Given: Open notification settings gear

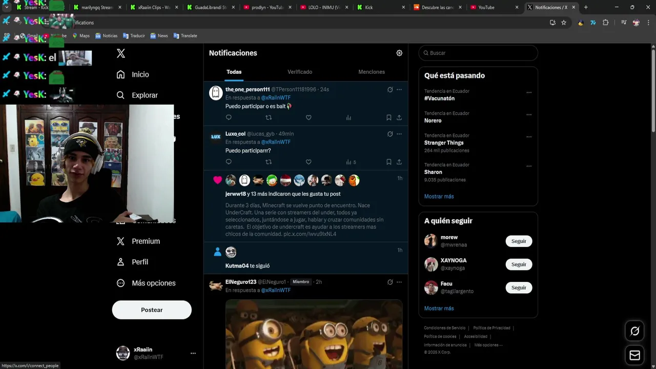Looking at the screenshot, I should pos(399,53).
